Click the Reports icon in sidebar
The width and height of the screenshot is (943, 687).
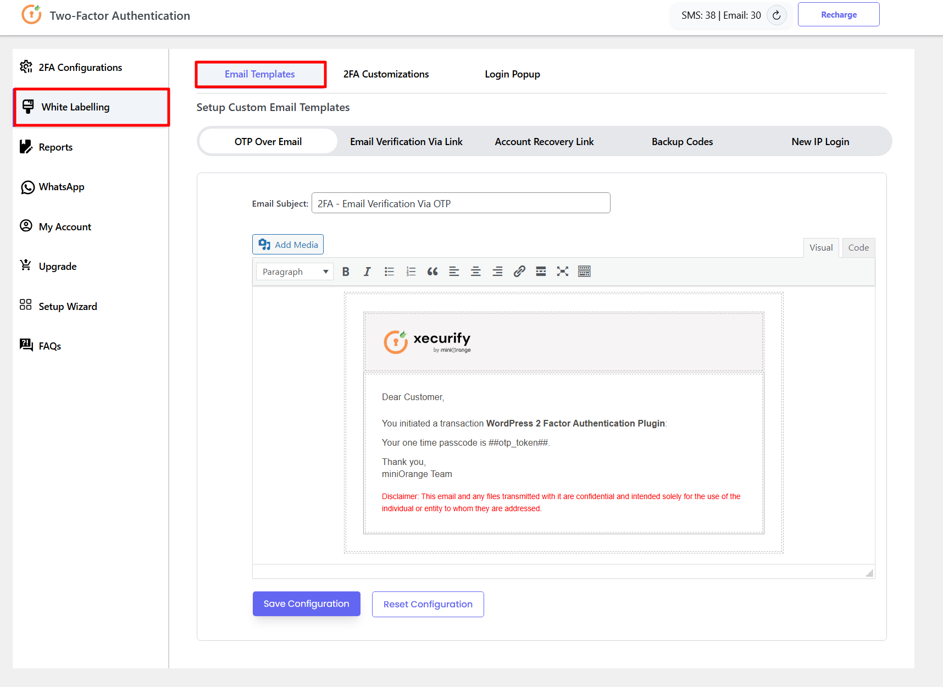coord(26,146)
